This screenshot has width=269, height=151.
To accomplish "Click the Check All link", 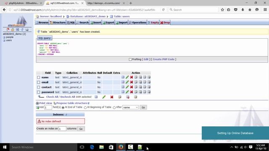I will pyautogui.click(x=52, y=97).
